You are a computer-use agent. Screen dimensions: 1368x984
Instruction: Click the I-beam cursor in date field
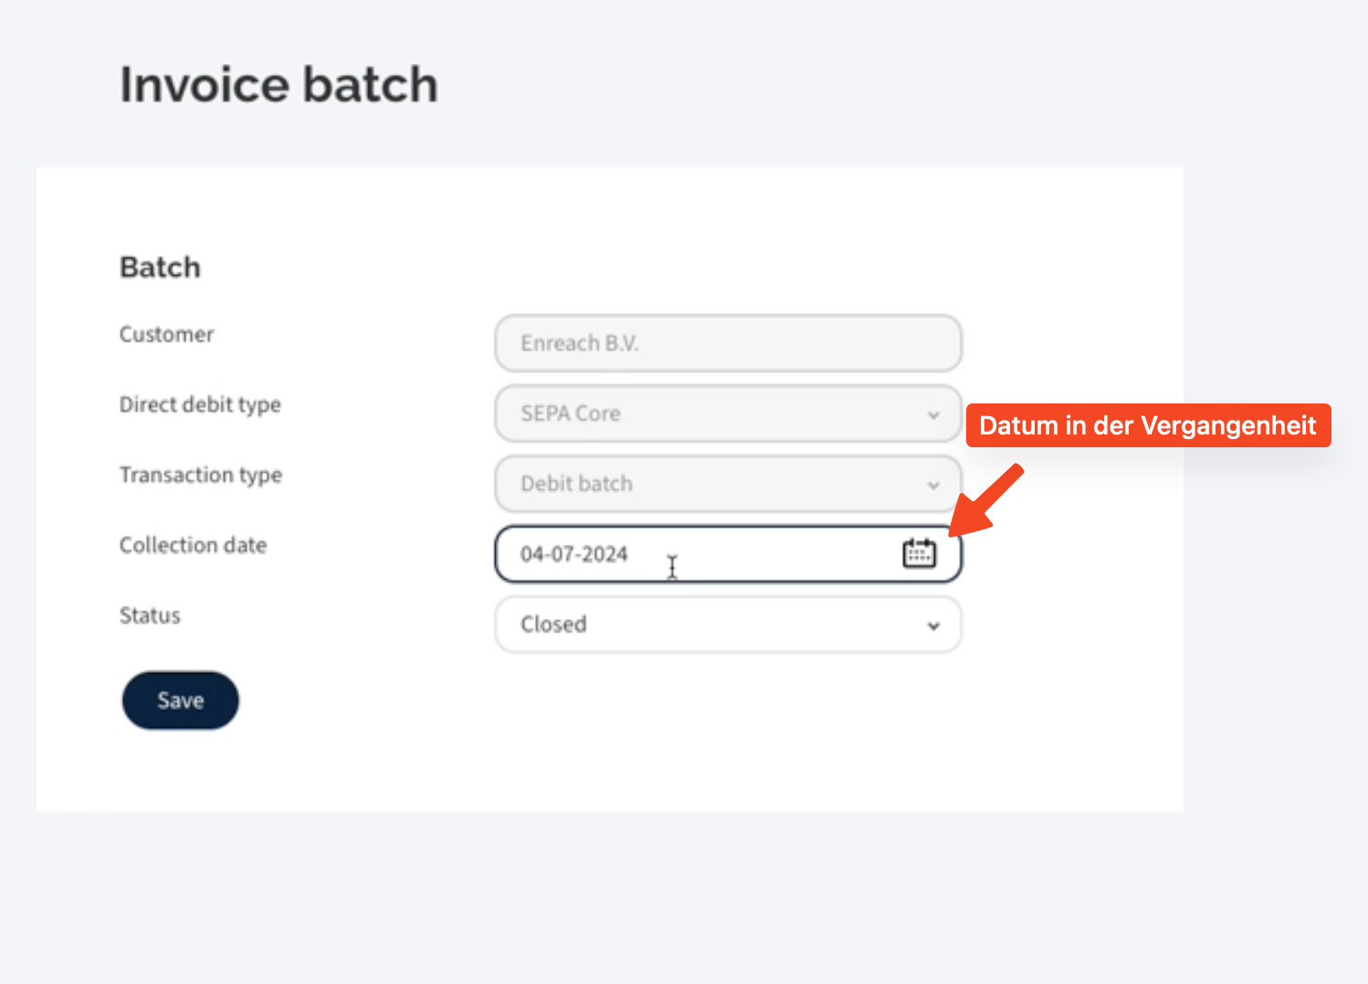pos(672,567)
